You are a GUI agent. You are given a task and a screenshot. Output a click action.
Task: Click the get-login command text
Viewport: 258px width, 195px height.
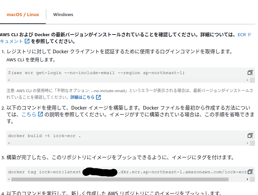tap(96, 73)
